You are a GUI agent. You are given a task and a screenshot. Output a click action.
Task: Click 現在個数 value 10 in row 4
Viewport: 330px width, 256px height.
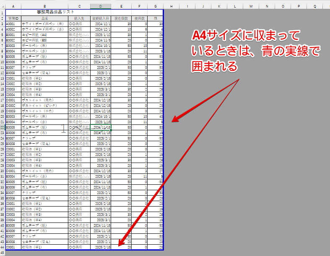coord(121,29)
